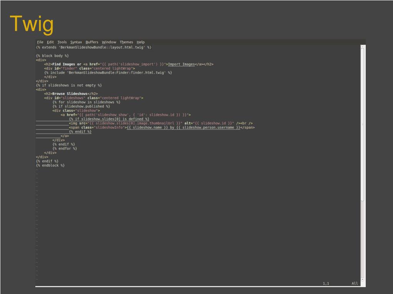The height and width of the screenshot is (294, 393).
Task: Open the File menu
Action: pos(40,42)
